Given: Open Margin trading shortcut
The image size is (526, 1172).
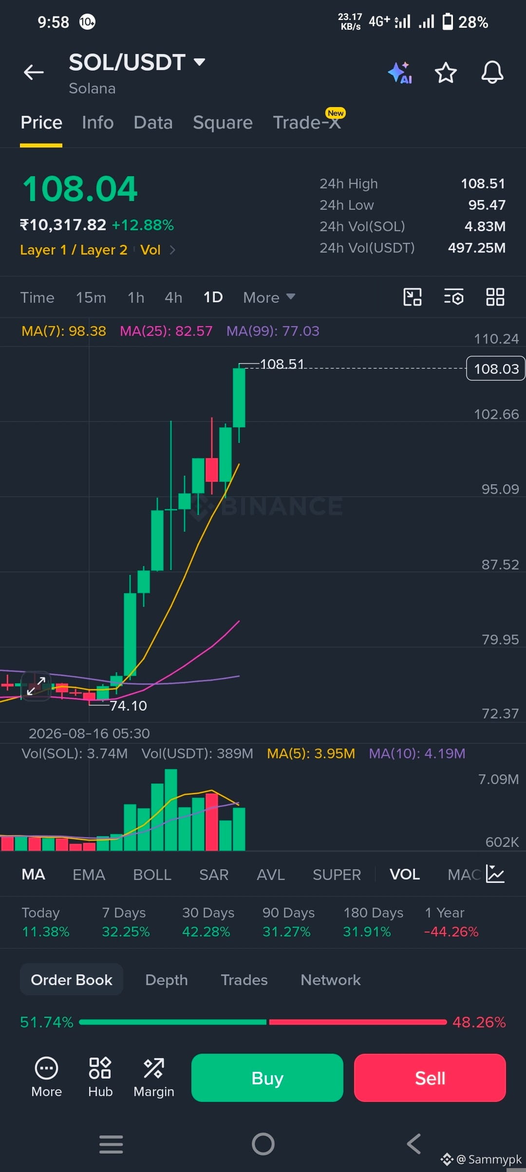Looking at the screenshot, I should pyautogui.click(x=154, y=1077).
